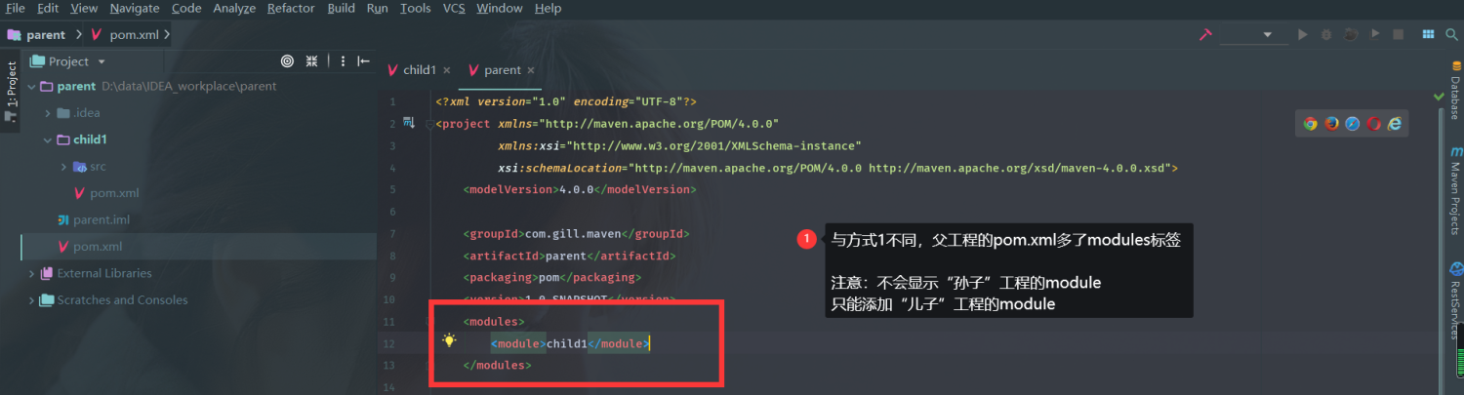This screenshot has height=395, width=1464.
Task: Toggle the Maven Projects side panel
Action: (1454, 187)
